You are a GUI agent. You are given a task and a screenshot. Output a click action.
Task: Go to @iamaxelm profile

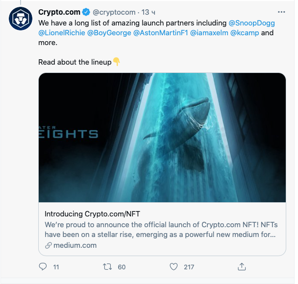point(209,33)
